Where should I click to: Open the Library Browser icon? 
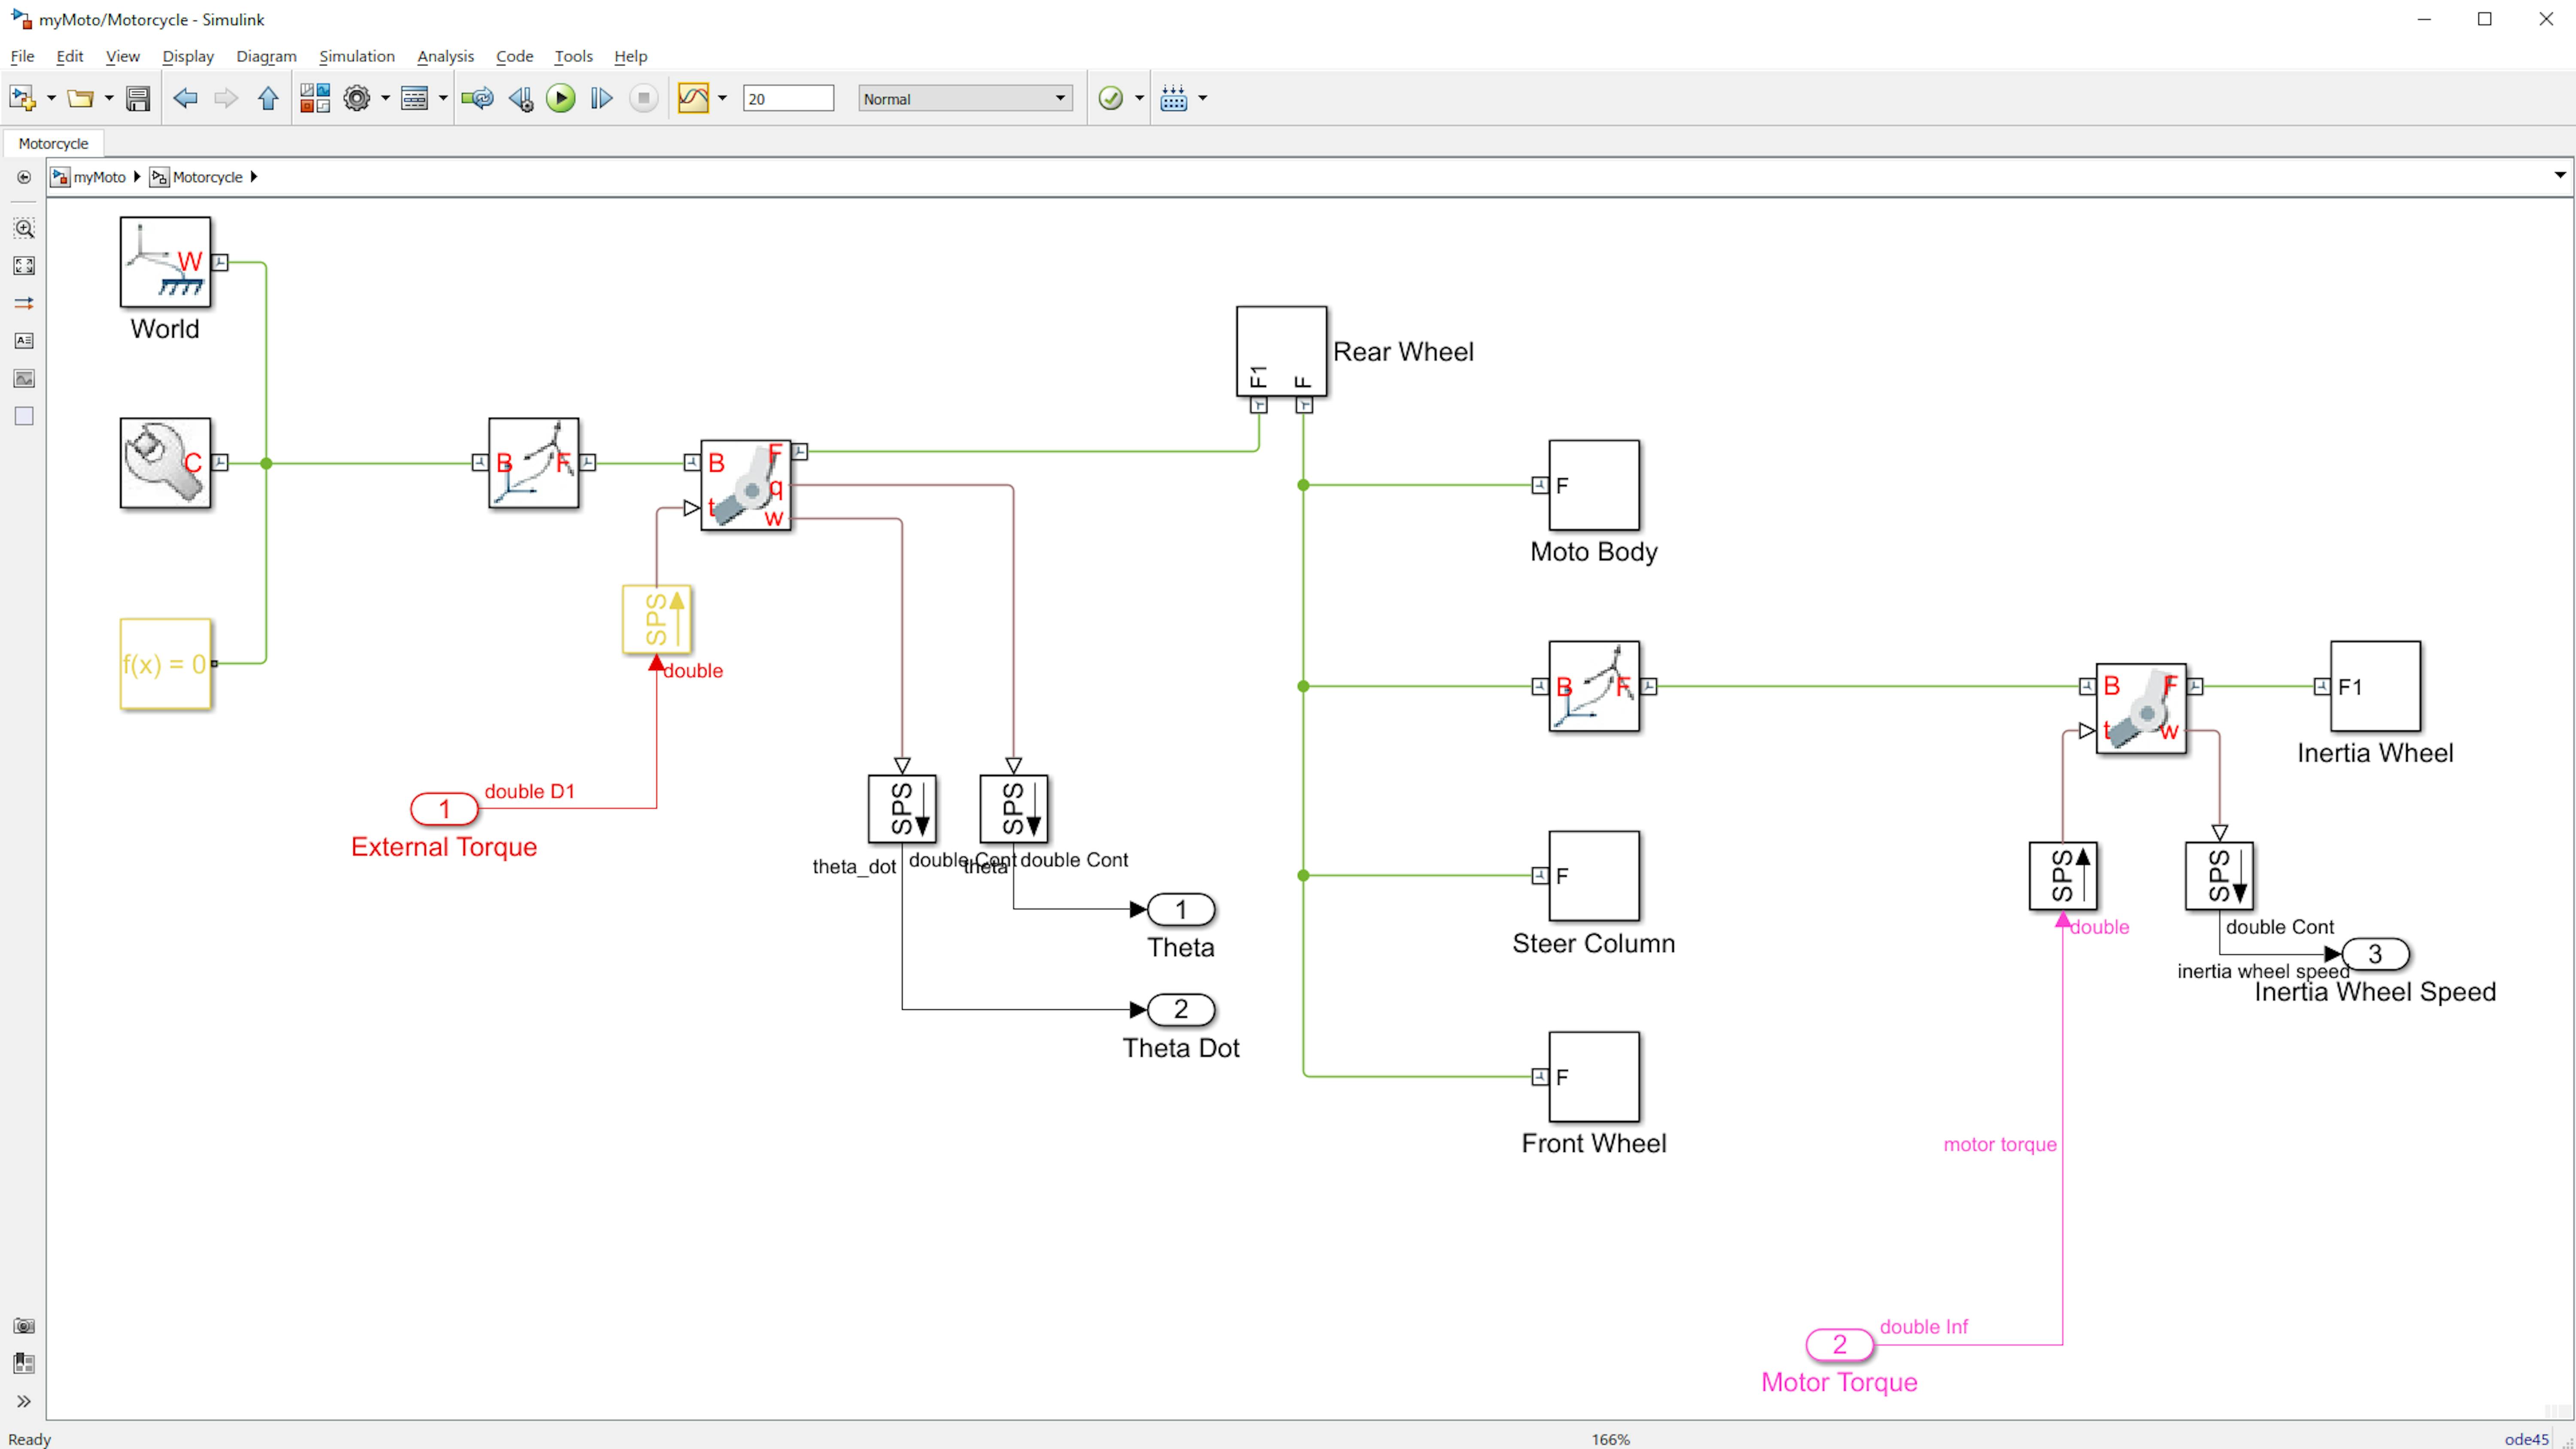(x=315, y=98)
